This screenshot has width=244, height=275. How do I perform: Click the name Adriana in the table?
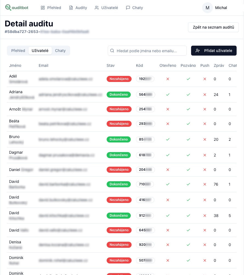tap(16, 92)
